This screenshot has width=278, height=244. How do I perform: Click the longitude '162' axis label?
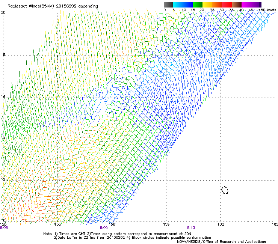tap(221, 224)
